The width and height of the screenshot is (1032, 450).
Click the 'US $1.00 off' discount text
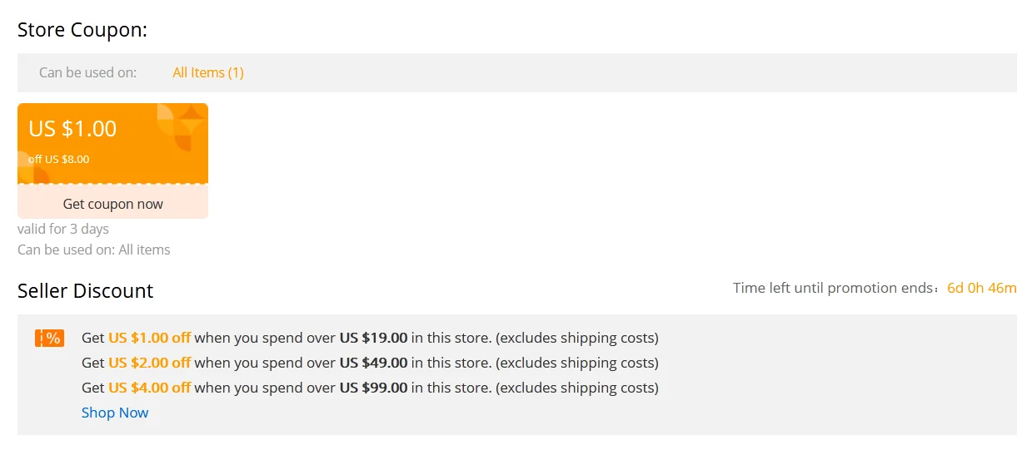[149, 338]
